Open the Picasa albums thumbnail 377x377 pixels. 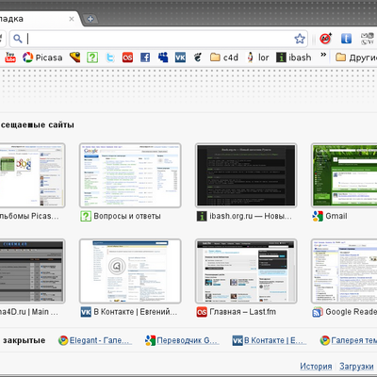click(x=32, y=175)
